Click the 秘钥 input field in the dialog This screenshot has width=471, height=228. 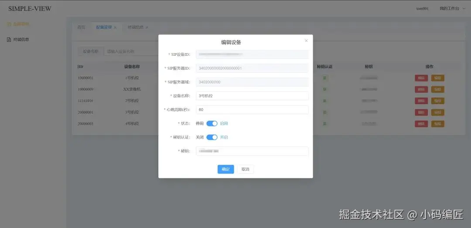252,151
